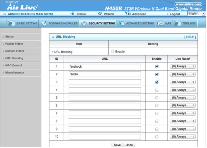The height and width of the screenshot is (148, 207).
Task: Open the HELP link for URL Blocking
Action: 190,37
